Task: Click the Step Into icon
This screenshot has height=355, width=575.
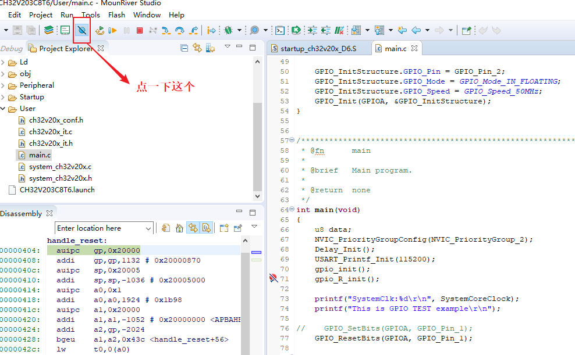Action: [166, 30]
